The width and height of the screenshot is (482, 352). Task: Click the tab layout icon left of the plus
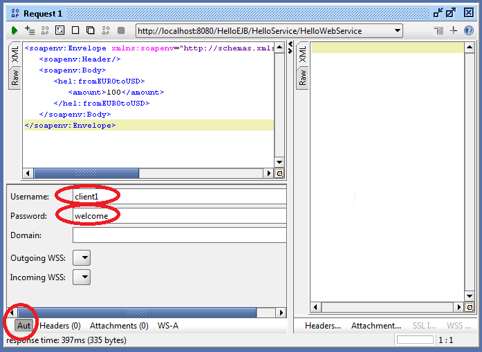tap(438, 30)
